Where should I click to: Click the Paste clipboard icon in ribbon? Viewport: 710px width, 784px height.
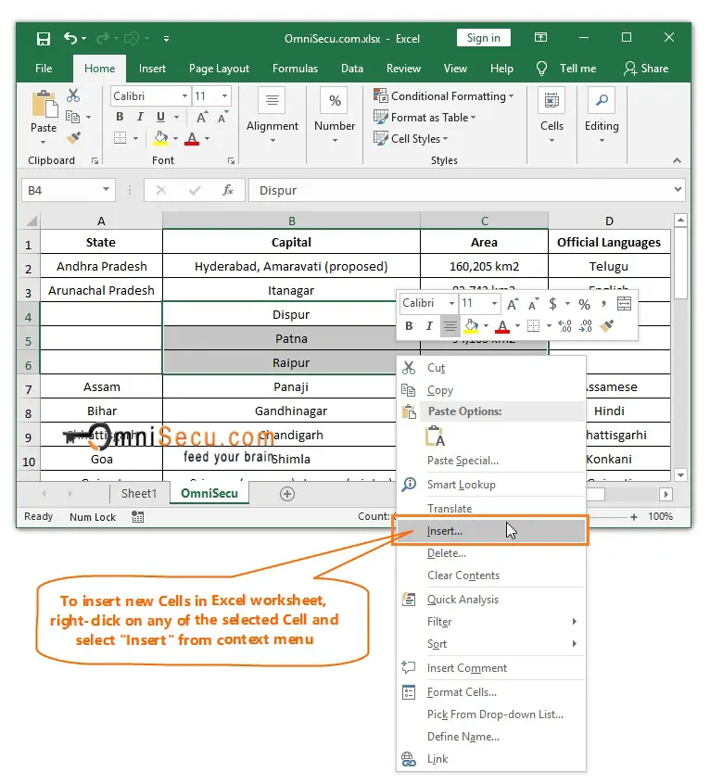(x=45, y=105)
